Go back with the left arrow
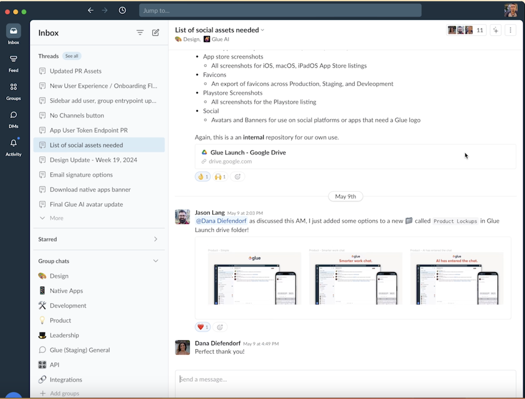This screenshot has width=525, height=399. tap(90, 10)
